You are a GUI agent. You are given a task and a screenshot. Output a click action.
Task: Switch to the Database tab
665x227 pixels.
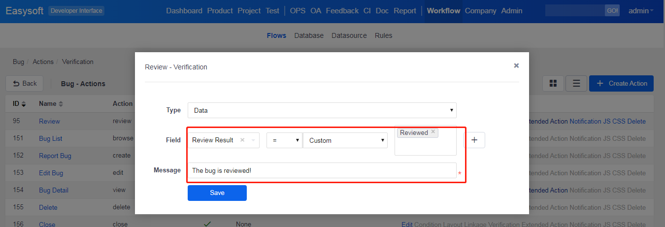pyautogui.click(x=309, y=35)
